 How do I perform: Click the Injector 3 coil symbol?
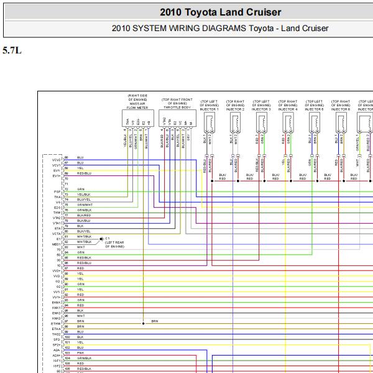[262, 122]
